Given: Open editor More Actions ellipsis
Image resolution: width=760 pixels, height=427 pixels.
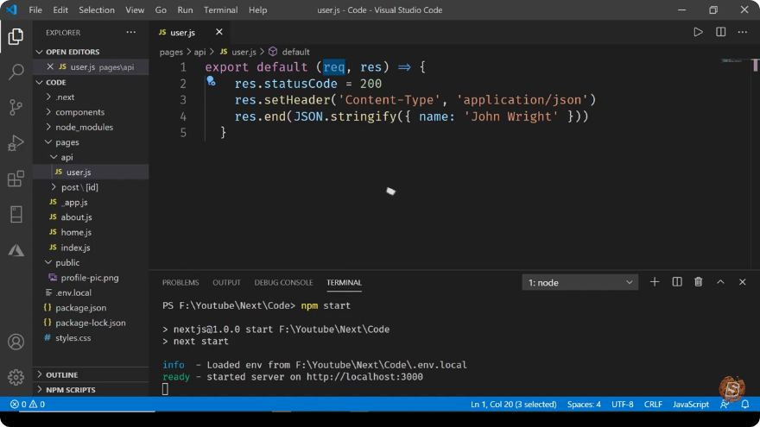Looking at the screenshot, I should pyautogui.click(x=743, y=33).
